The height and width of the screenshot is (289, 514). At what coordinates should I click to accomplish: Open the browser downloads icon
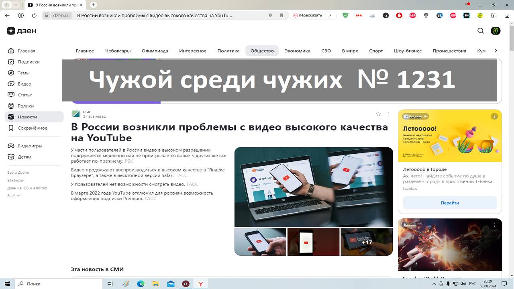[x=506, y=15]
